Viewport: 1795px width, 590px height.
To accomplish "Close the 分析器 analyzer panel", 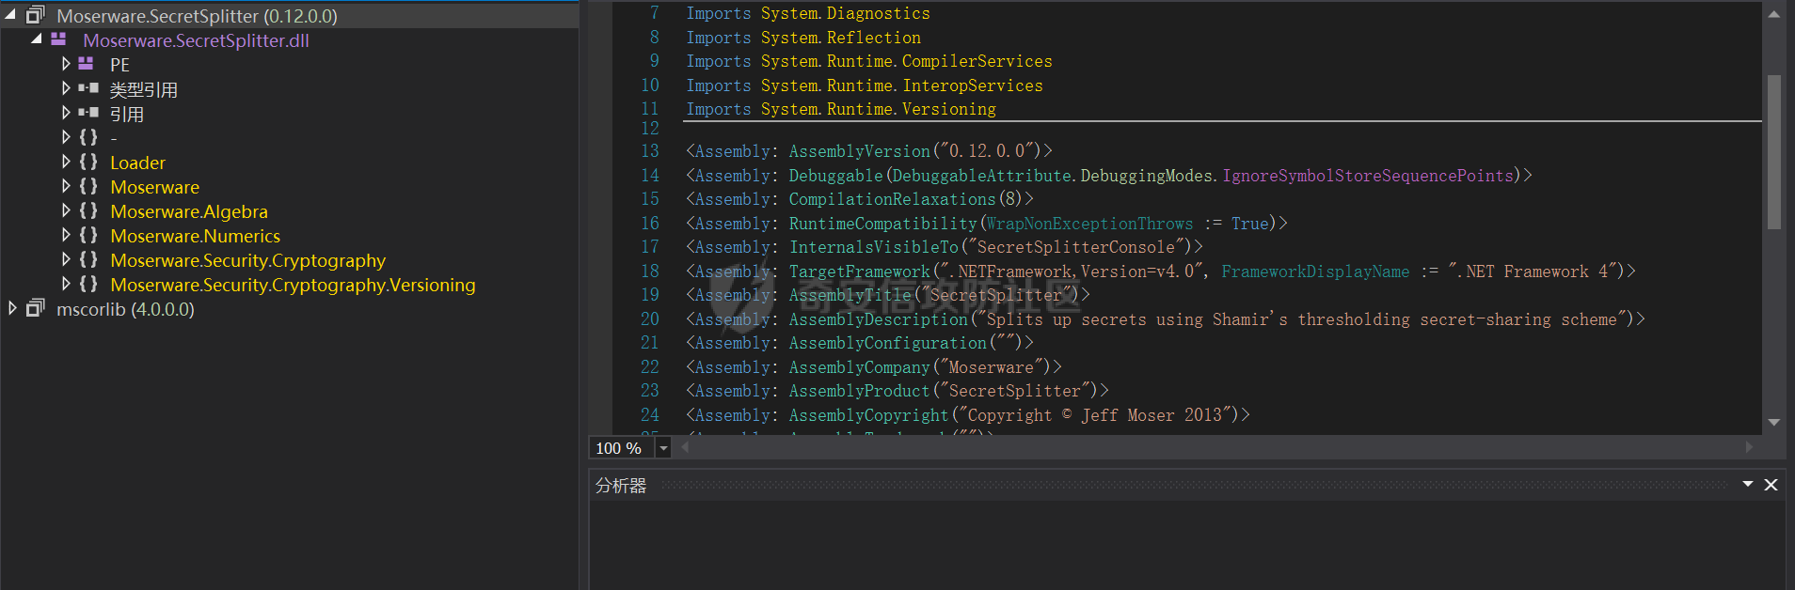I will tap(1771, 485).
